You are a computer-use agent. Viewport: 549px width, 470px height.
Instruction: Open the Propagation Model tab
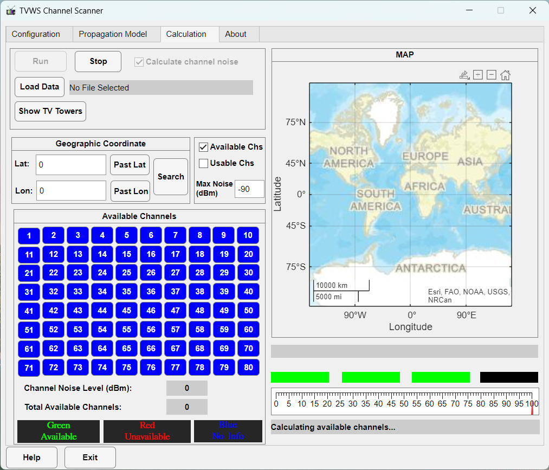point(113,34)
